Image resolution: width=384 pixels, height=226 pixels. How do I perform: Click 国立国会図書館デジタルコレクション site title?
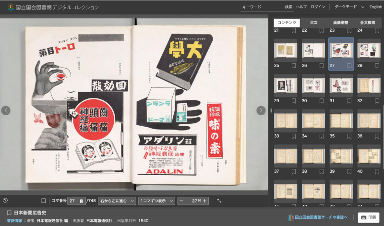57,7
